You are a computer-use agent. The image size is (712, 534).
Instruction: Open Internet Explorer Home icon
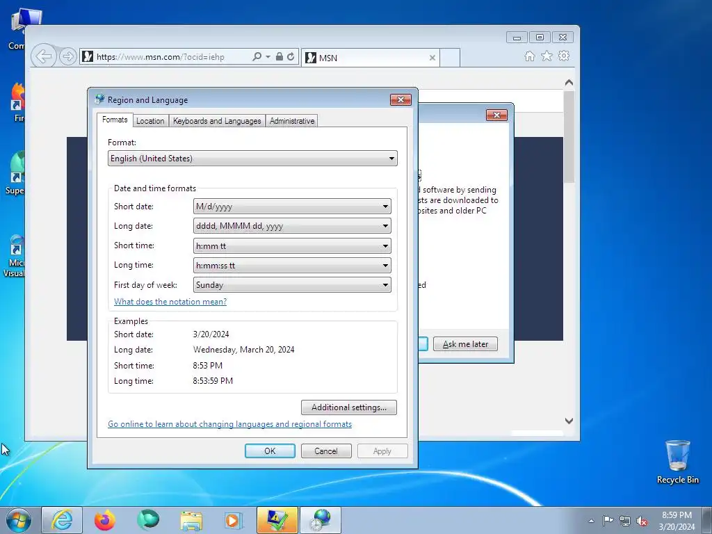click(x=529, y=56)
